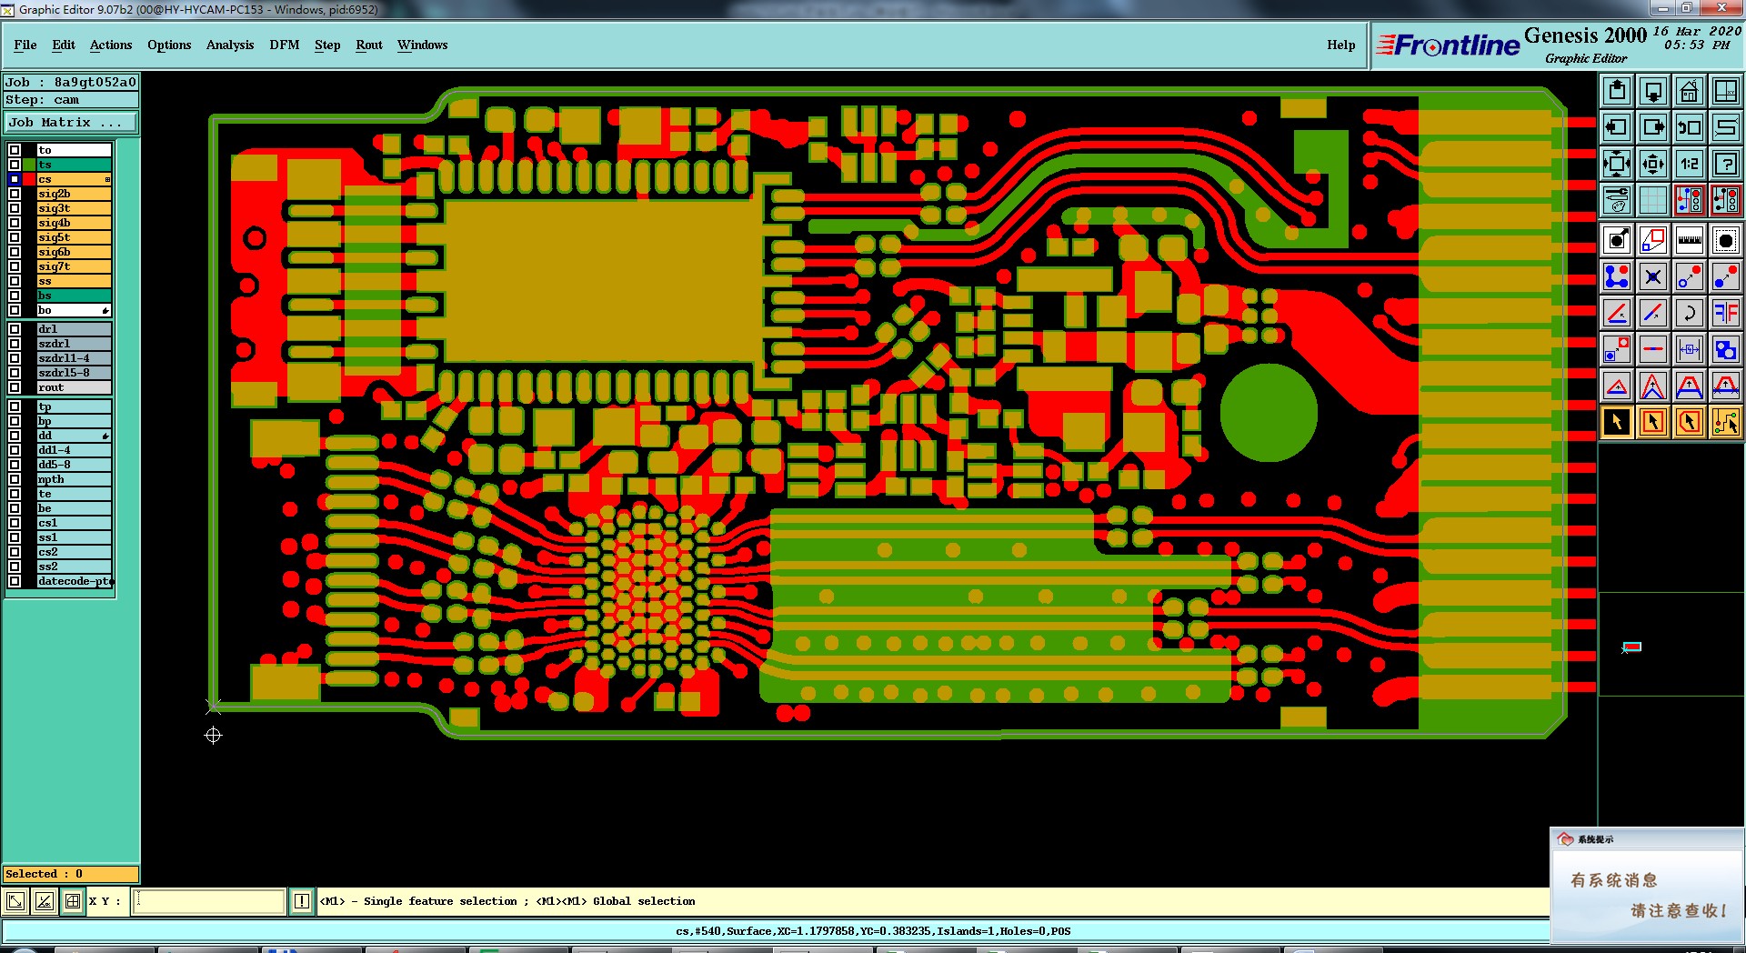The width and height of the screenshot is (1746, 953).
Task: Click the Home view icon
Action: 1689,91
